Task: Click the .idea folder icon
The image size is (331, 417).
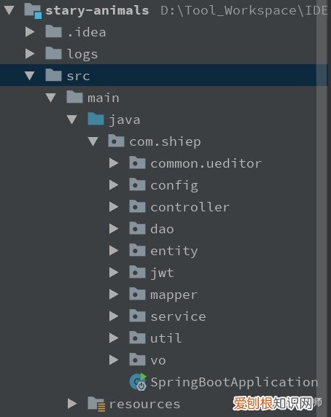Action: click(53, 31)
